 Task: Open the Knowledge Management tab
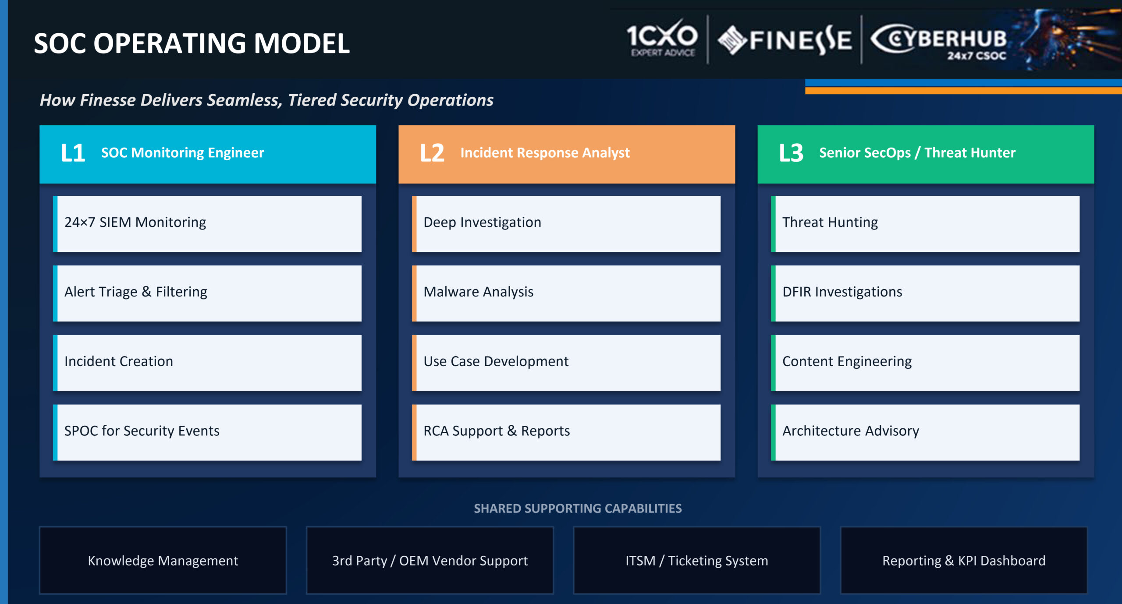[163, 561]
